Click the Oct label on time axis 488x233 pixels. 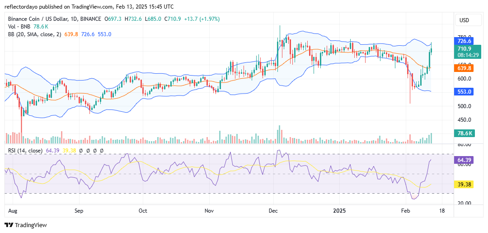[143, 210]
